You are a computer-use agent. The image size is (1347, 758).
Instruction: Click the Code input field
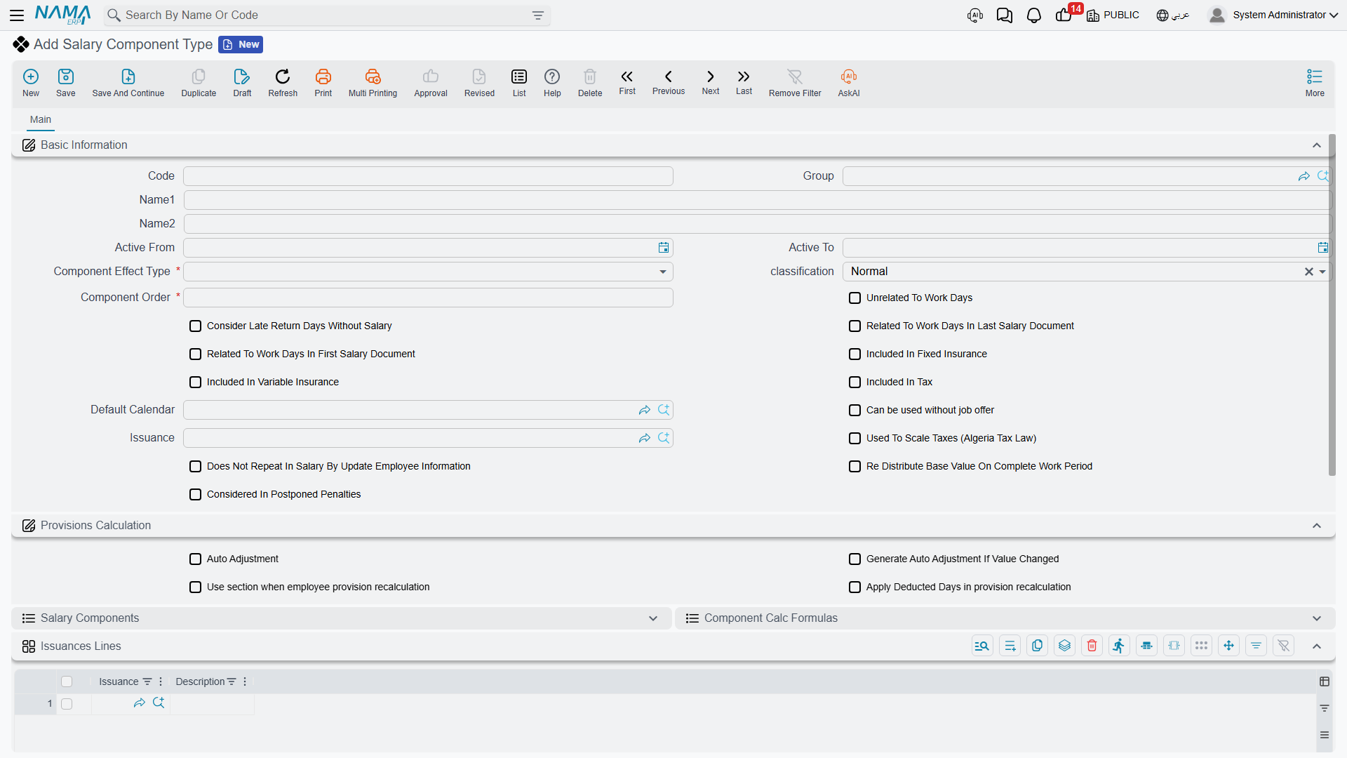tap(428, 176)
